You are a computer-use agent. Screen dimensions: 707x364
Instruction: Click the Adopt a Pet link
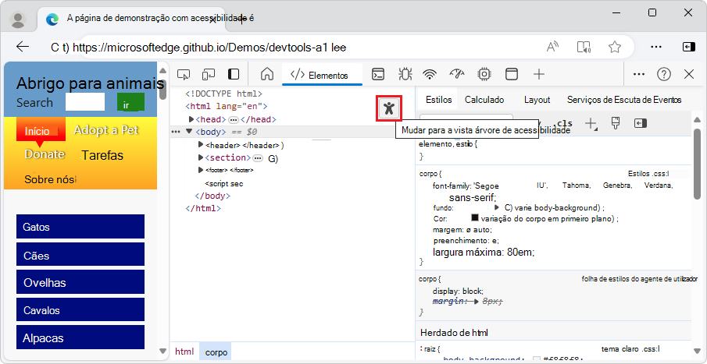coord(106,130)
